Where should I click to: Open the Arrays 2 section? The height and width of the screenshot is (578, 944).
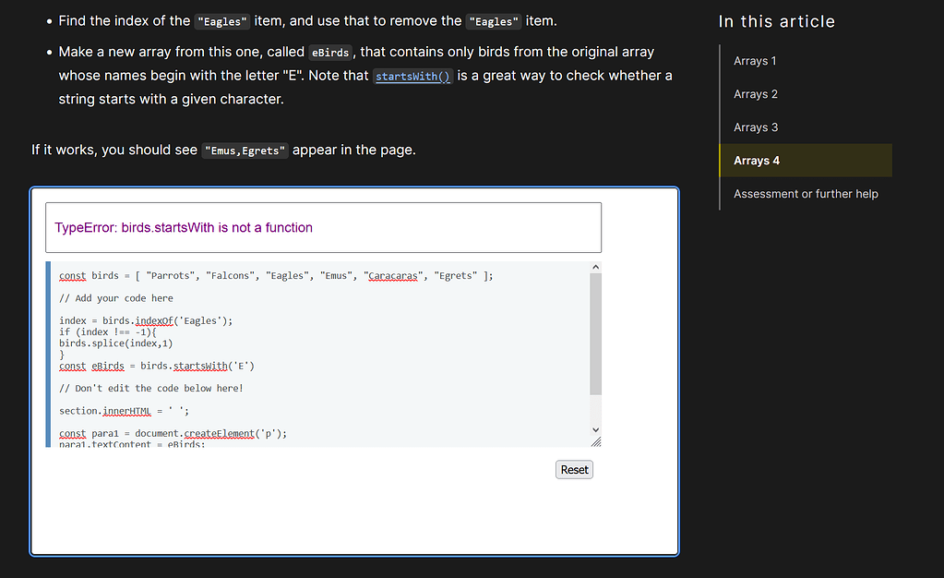[x=754, y=93]
